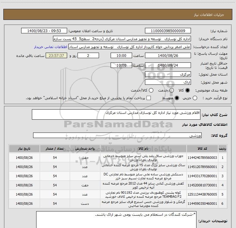Click the تعداد / مقدار column header
This screenshot has width=236, height=228.
55,149
